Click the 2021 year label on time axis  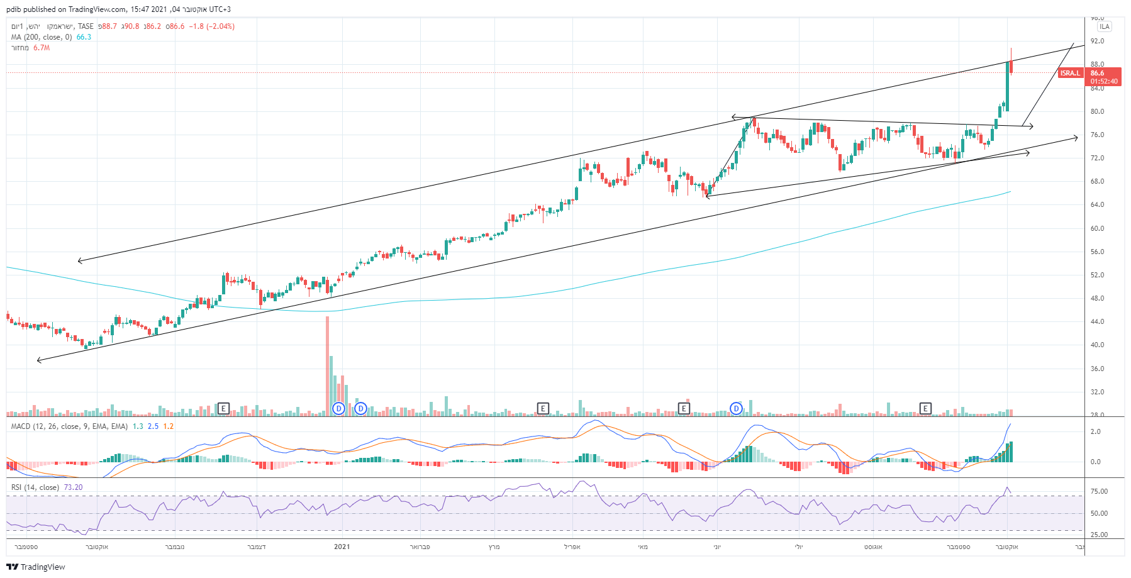point(342,547)
